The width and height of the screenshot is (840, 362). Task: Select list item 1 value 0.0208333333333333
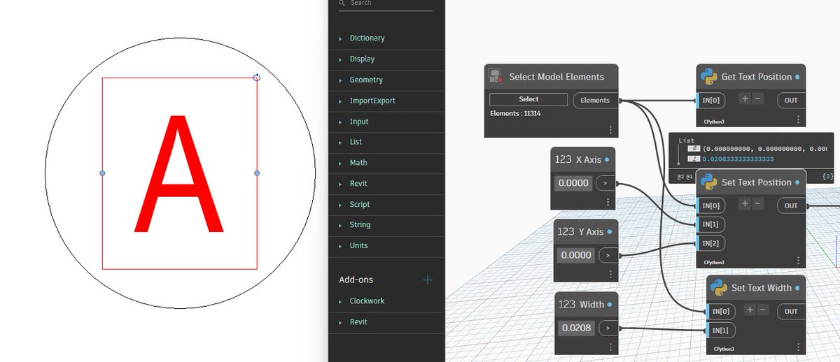click(x=738, y=159)
